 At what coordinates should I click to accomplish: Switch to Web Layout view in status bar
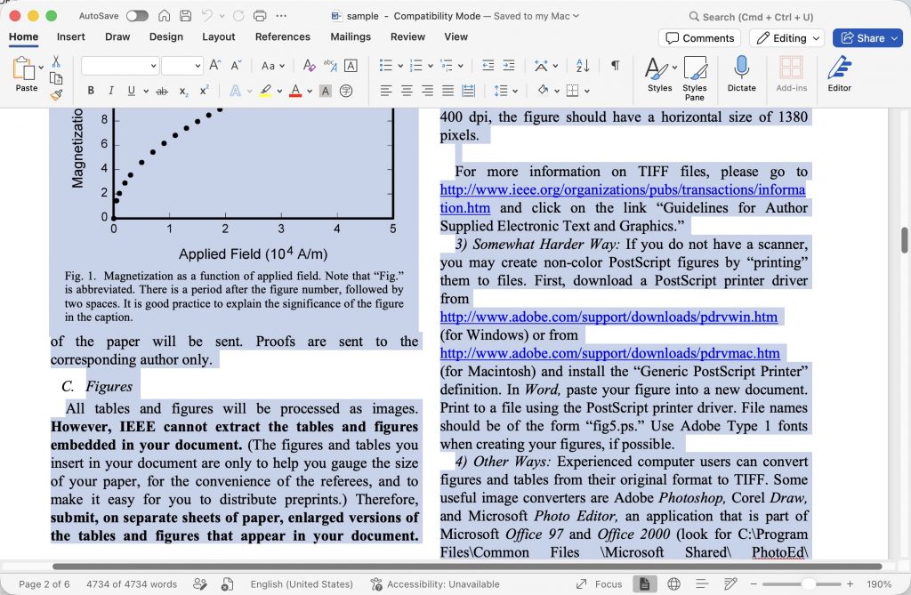pos(673,584)
